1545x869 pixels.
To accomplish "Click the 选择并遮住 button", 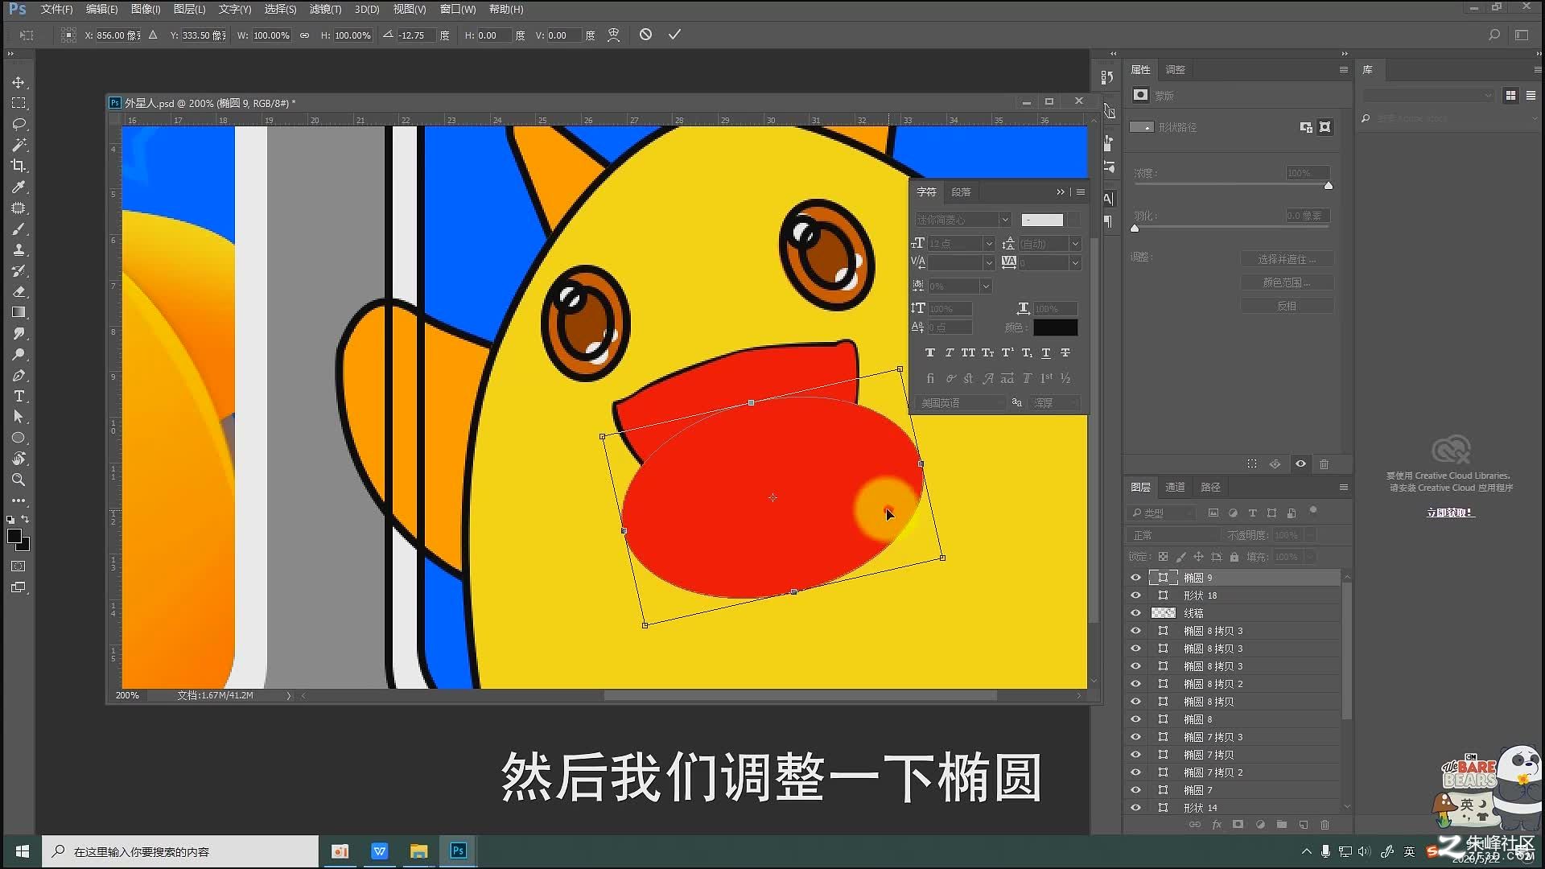I will click(x=1287, y=259).
